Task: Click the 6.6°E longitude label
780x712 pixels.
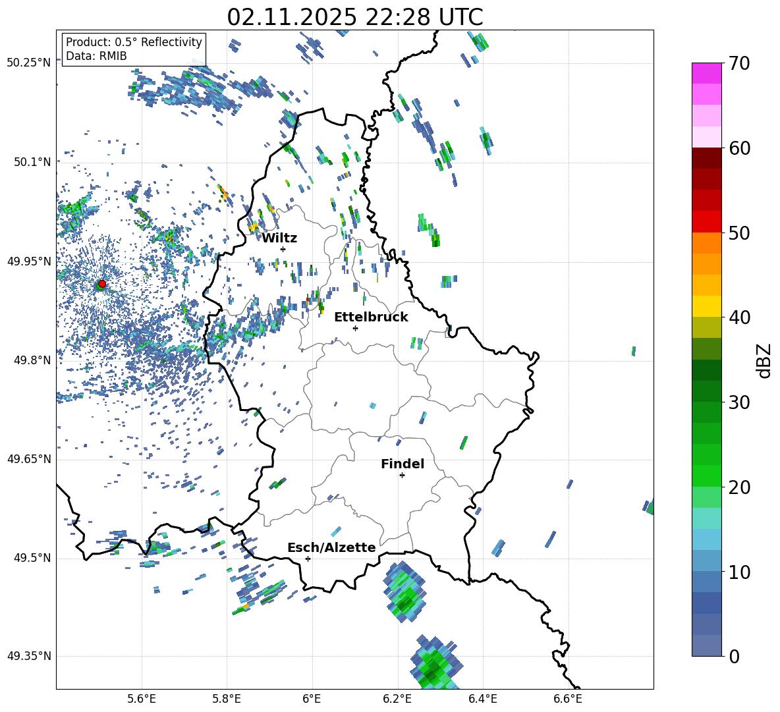Action: 568,699
